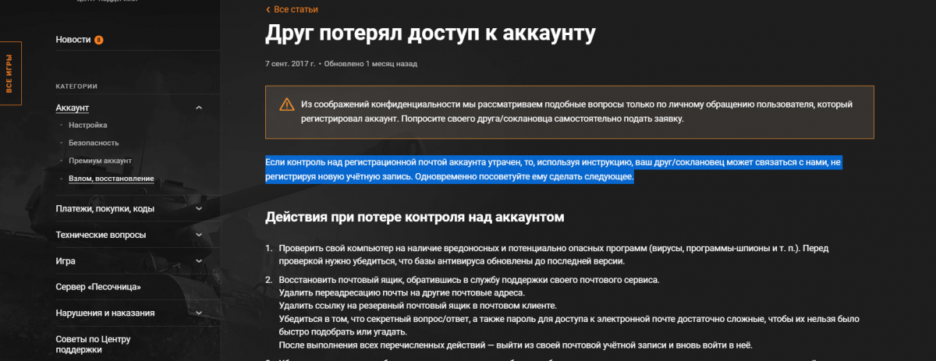Image resolution: width=936 pixels, height=361 pixels.
Task: Click line «Восстановить почтовый ящик»
Action: click(x=469, y=280)
